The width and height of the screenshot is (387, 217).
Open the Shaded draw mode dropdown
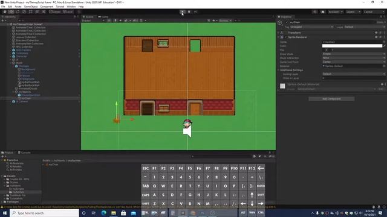point(93,20)
